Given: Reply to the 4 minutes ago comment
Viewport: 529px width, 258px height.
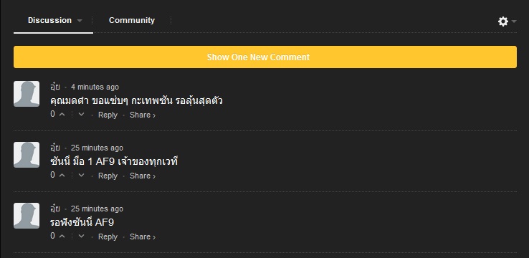Looking at the screenshot, I should click(x=108, y=115).
